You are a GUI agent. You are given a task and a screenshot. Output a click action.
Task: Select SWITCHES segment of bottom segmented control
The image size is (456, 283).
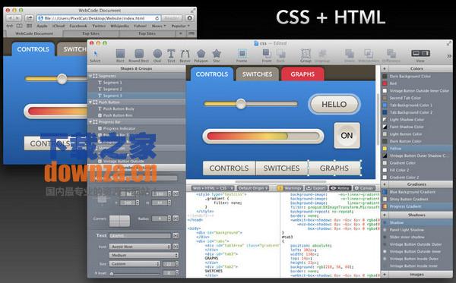pos(281,168)
